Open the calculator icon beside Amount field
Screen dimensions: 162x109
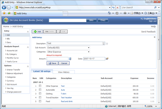point(70,59)
